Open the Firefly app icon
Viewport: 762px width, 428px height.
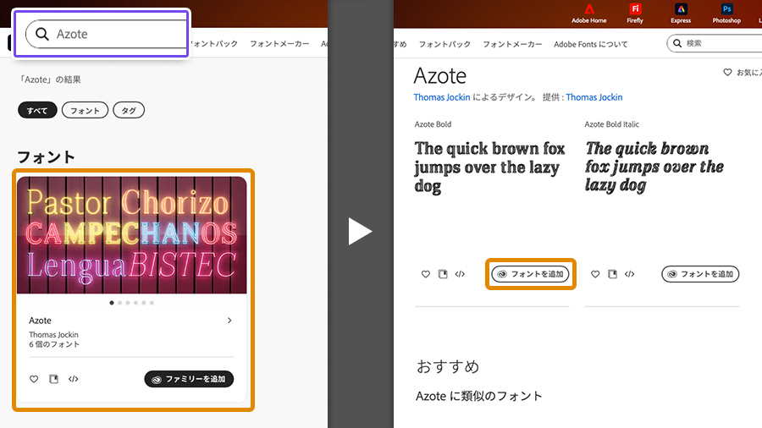tap(635, 14)
